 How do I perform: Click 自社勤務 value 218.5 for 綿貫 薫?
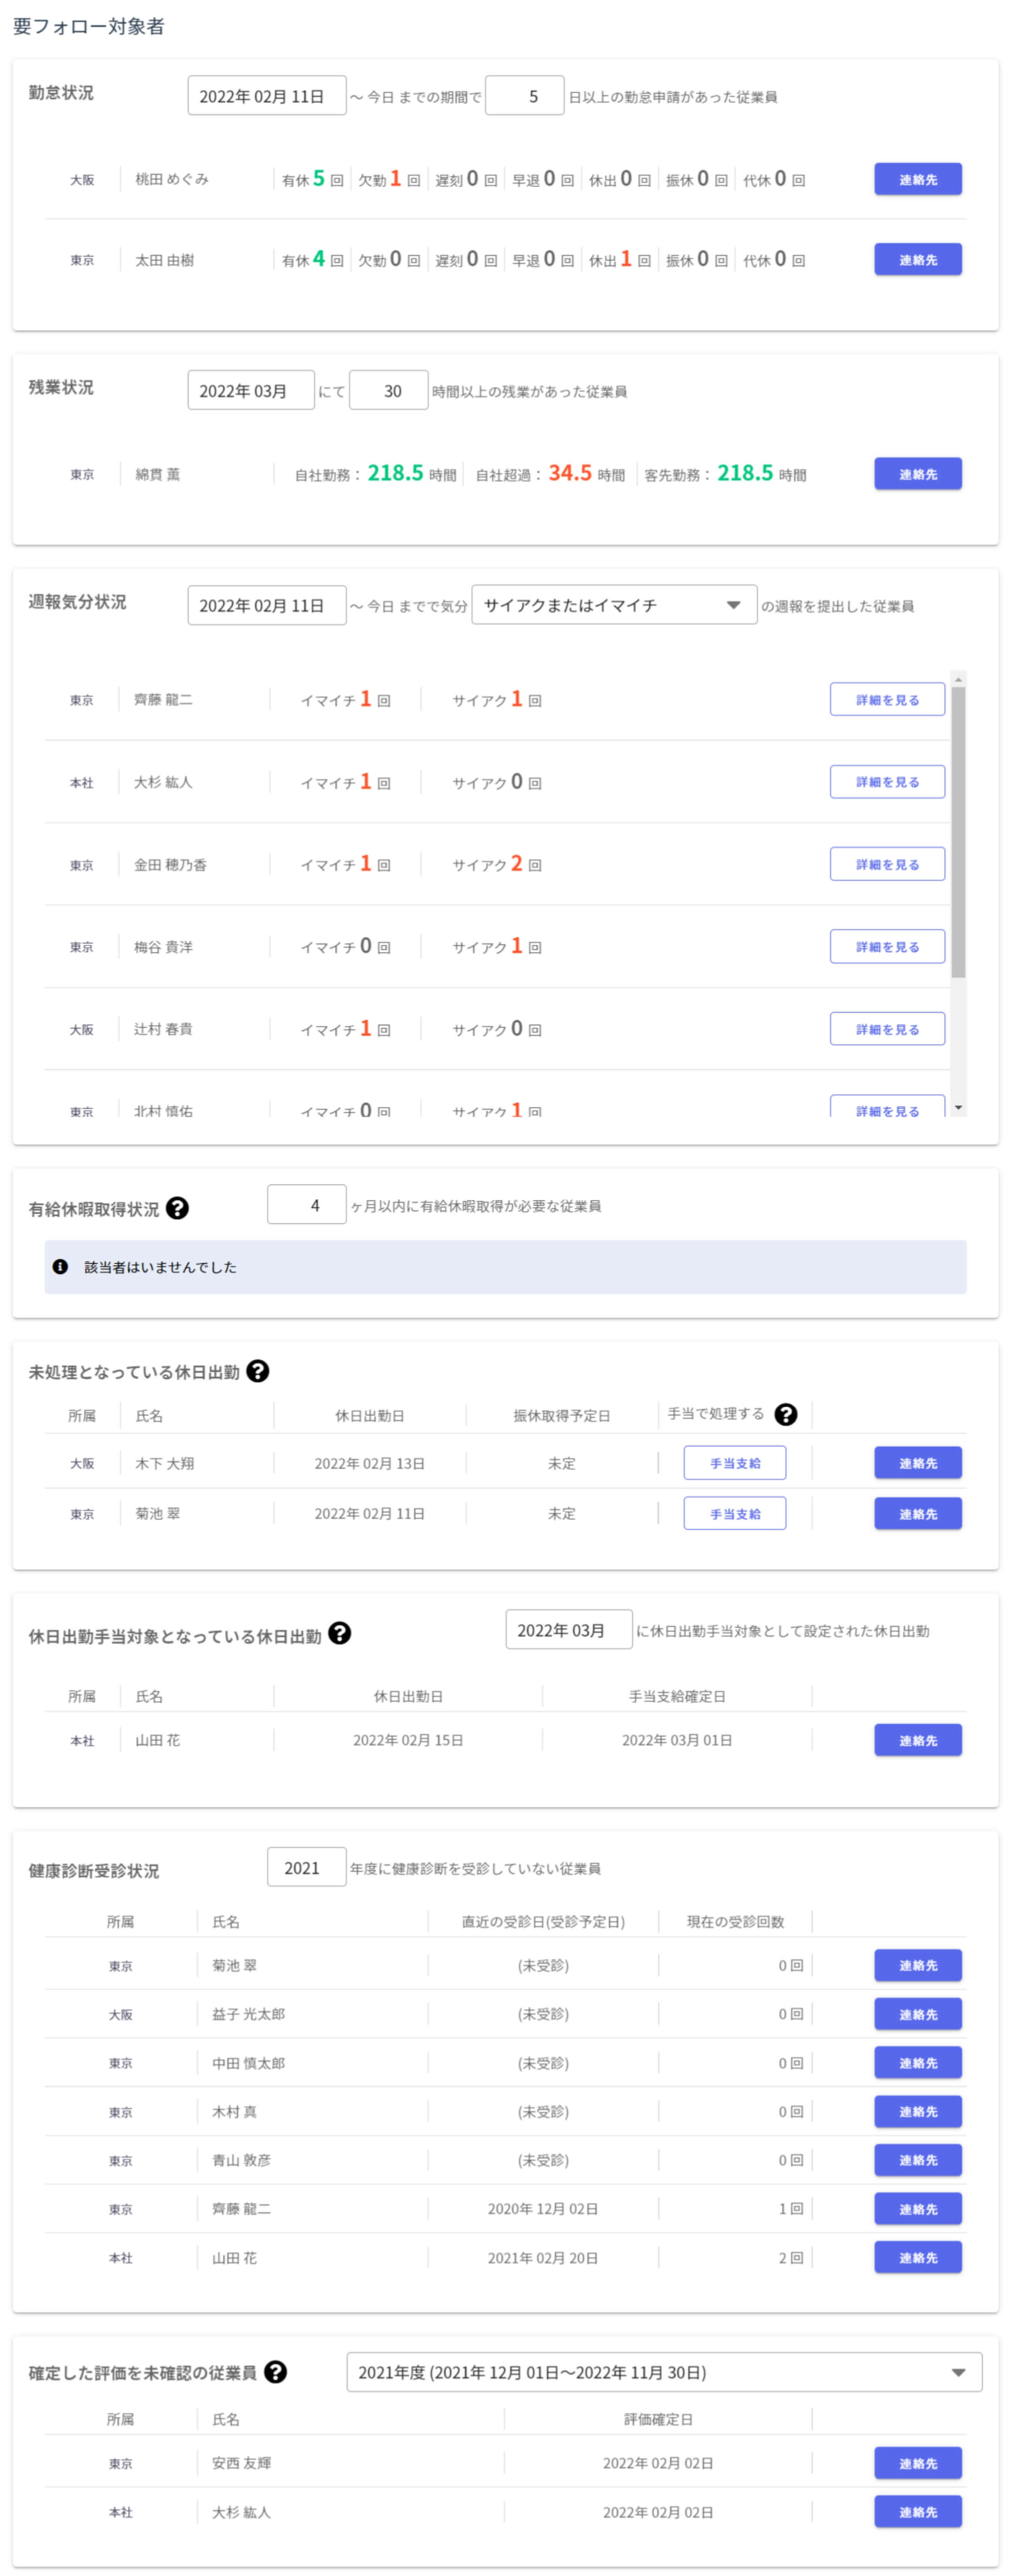[x=395, y=473]
